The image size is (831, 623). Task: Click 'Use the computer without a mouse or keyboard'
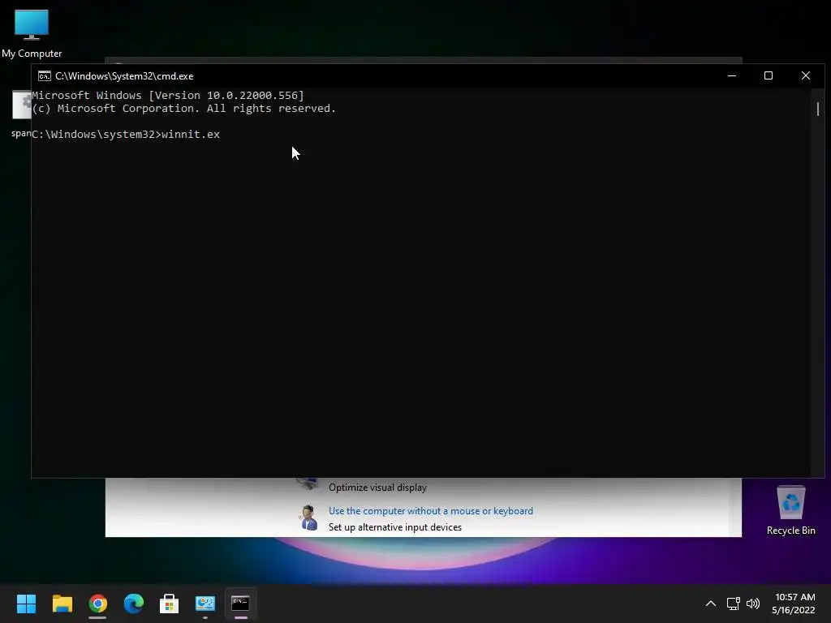(x=431, y=511)
